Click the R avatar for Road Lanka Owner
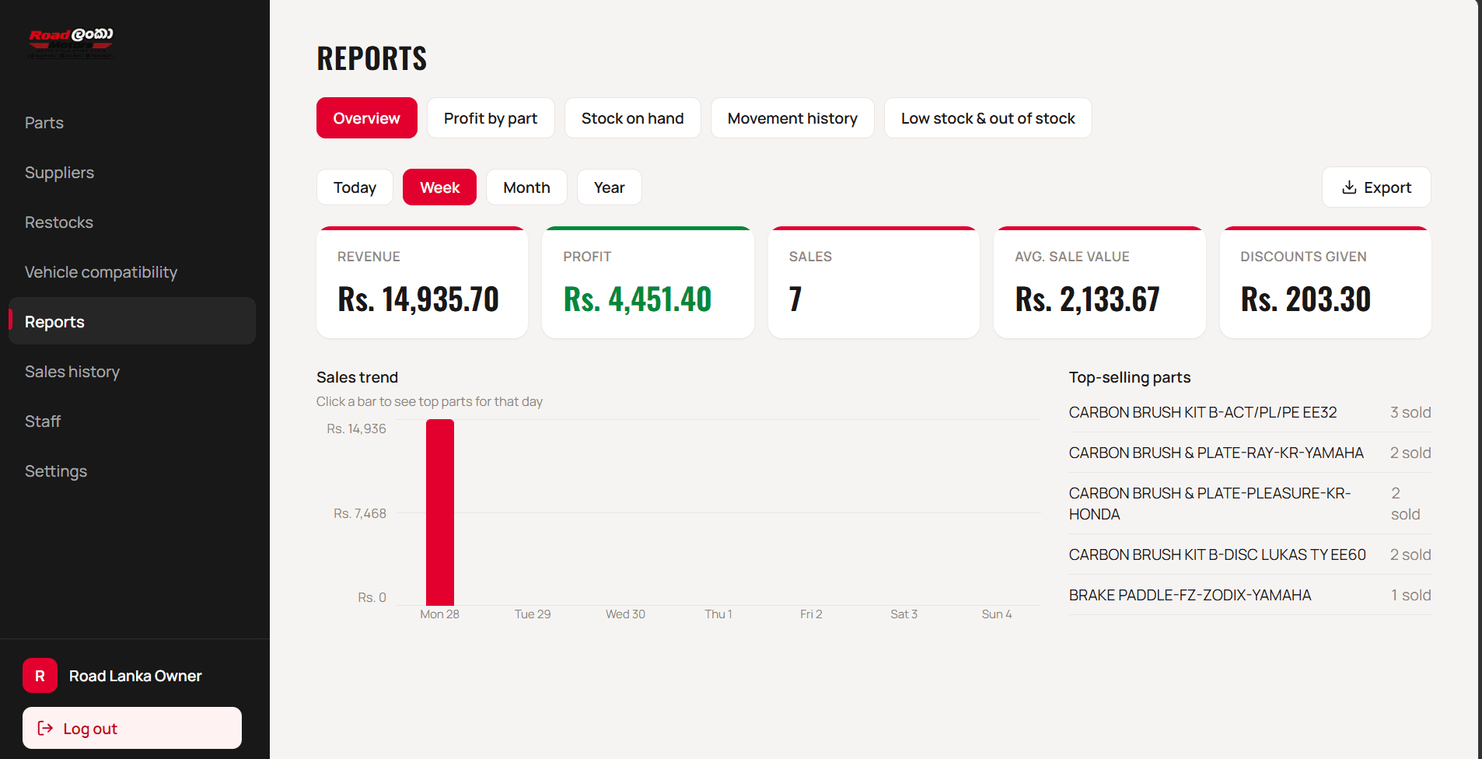This screenshot has width=1482, height=759. (40, 676)
